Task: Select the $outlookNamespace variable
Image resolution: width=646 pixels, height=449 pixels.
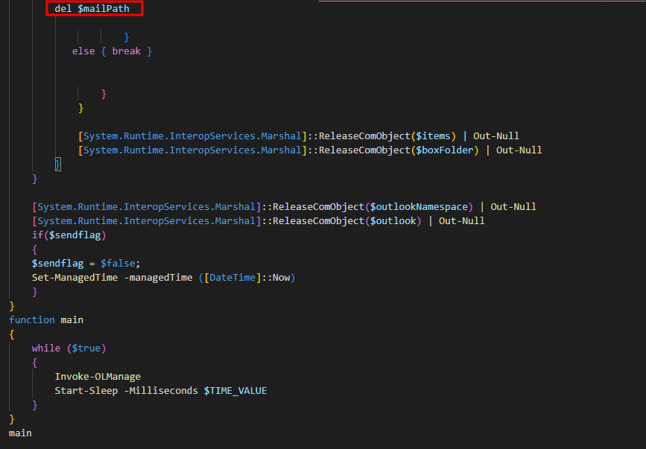Action: [419, 206]
